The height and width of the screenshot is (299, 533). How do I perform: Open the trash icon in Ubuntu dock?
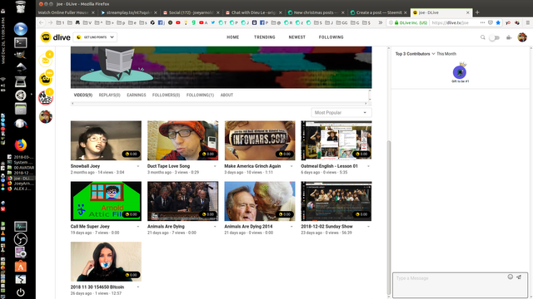(x=20, y=7)
